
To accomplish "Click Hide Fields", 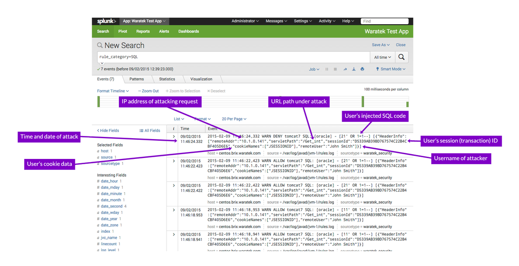I will (x=108, y=130).
